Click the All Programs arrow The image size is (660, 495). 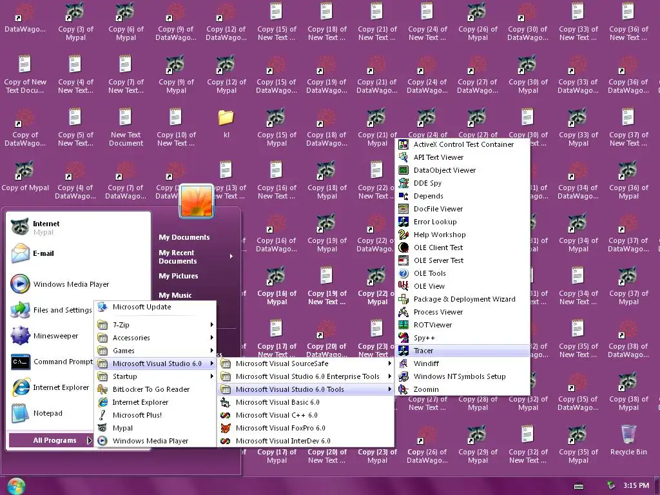pos(89,440)
